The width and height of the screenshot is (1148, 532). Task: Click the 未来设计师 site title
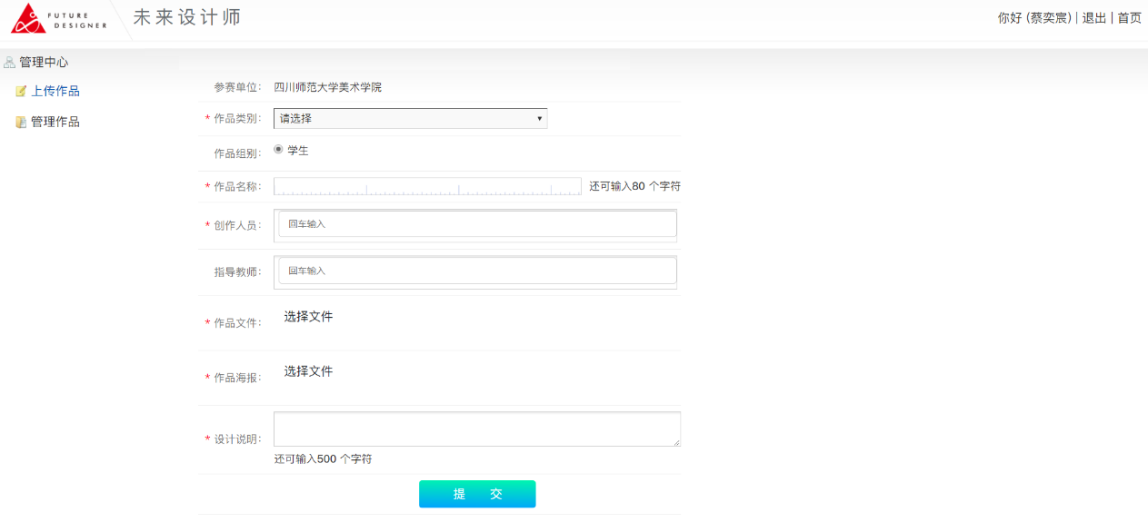tap(187, 17)
